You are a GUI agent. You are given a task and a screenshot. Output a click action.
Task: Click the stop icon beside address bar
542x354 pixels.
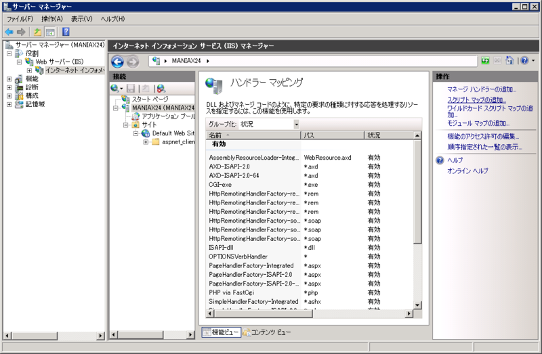pyautogui.click(x=497, y=61)
